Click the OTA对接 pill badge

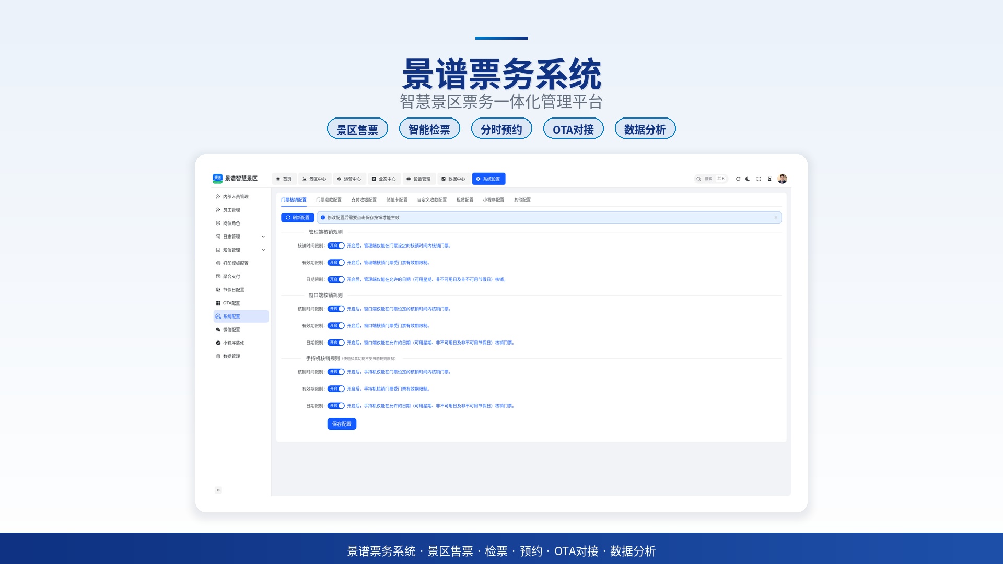tap(574, 129)
